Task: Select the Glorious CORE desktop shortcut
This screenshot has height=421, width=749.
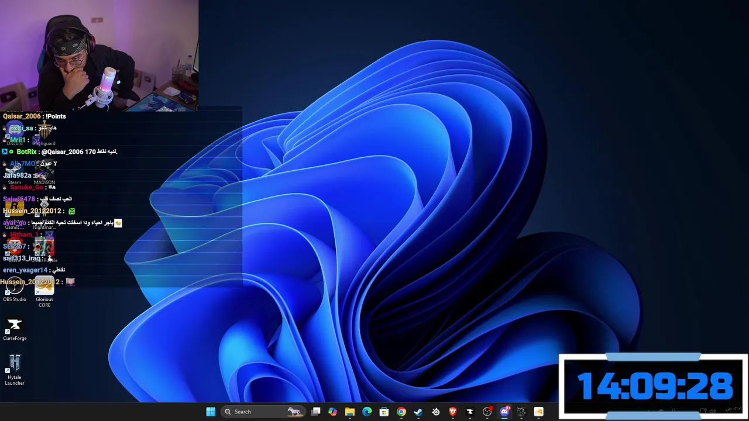Action: click(x=44, y=292)
